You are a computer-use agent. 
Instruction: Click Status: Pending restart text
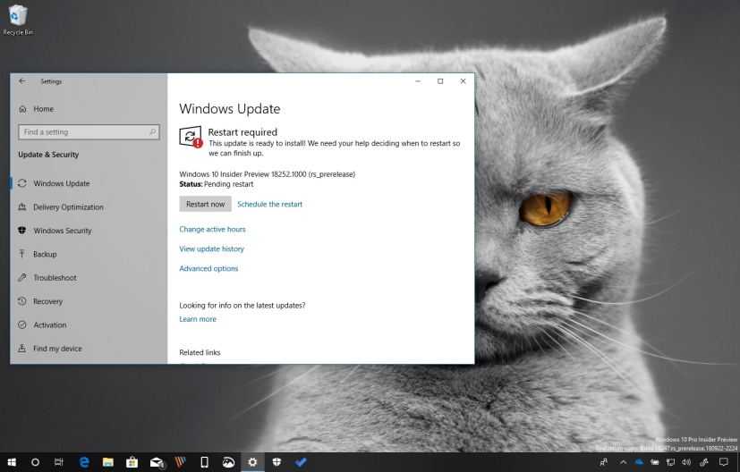pyautogui.click(x=217, y=184)
